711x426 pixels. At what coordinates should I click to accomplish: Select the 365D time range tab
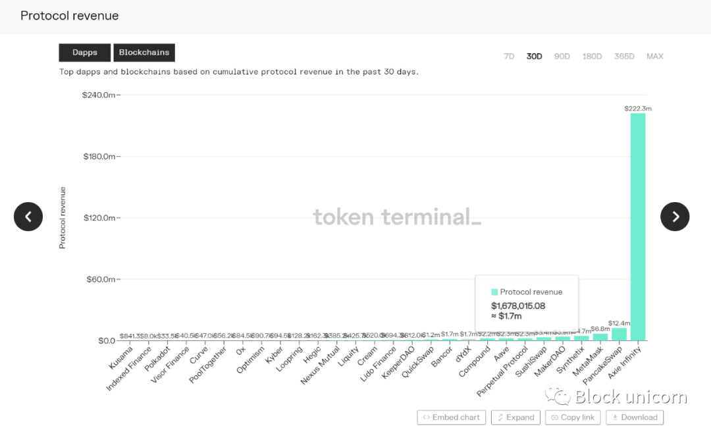623,56
